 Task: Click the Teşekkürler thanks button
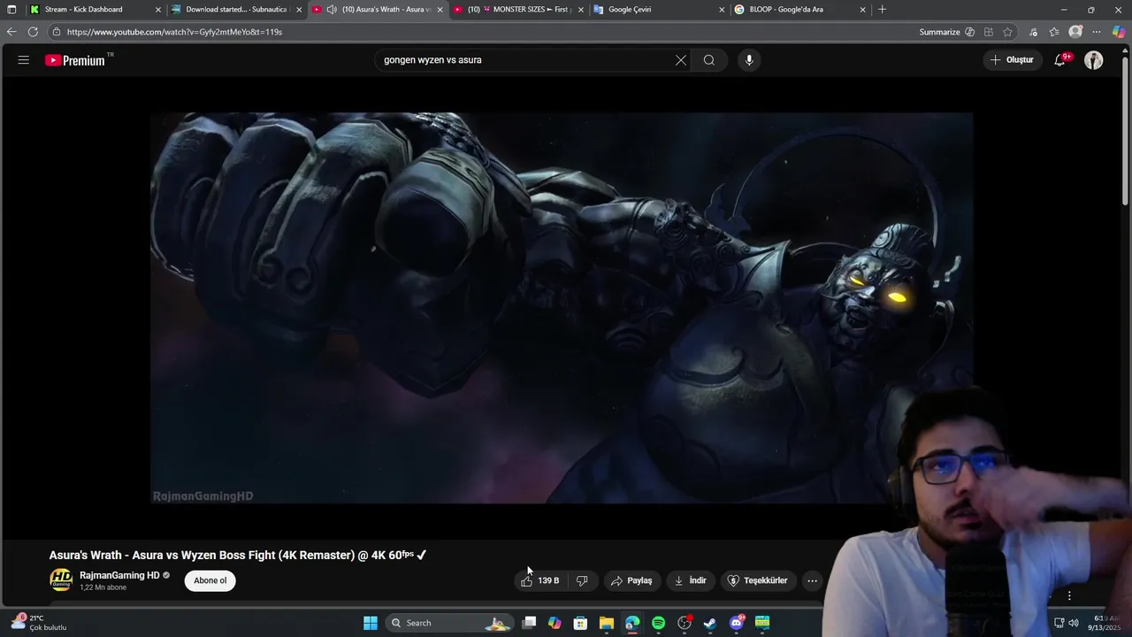[757, 580]
